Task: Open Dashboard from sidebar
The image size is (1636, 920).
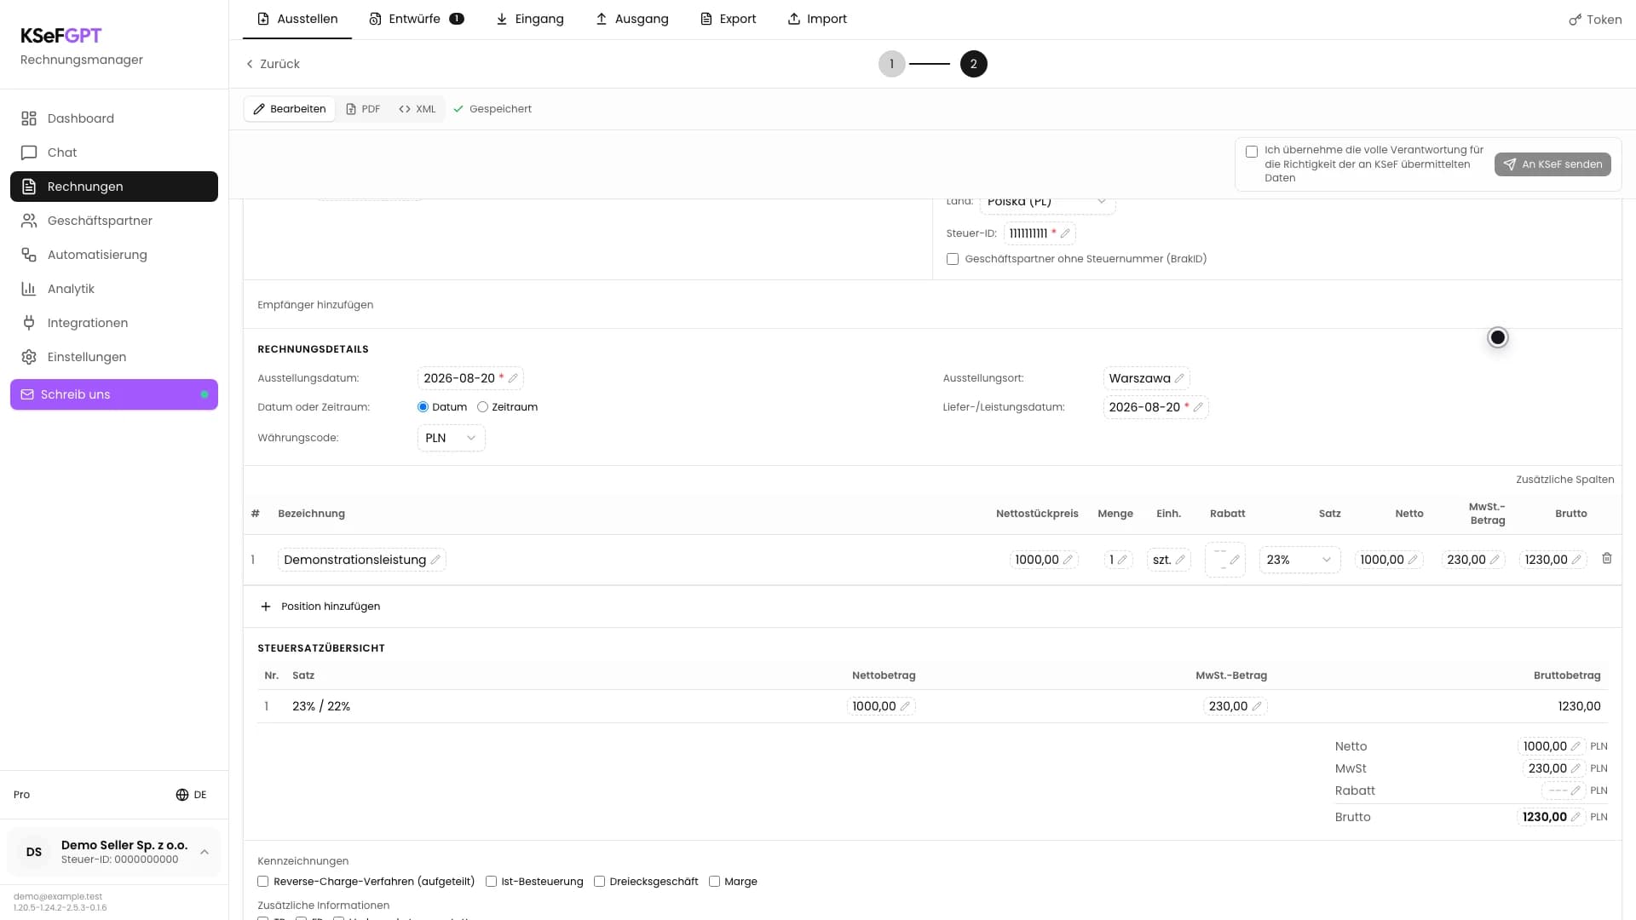Action: (114, 118)
